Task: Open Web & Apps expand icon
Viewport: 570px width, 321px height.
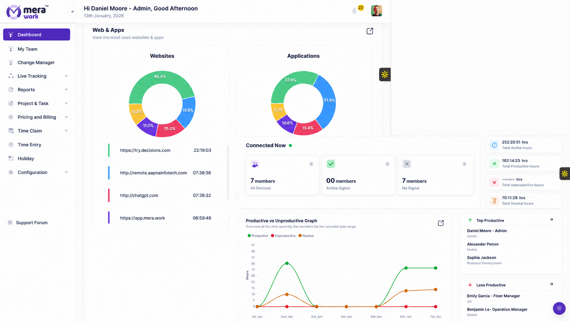Action: (370, 31)
